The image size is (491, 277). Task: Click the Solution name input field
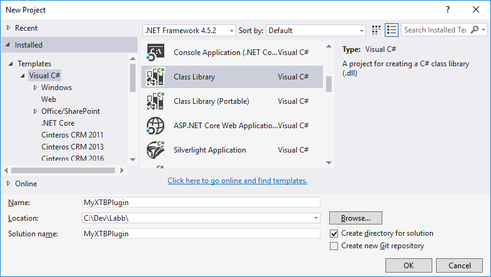[x=201, y=234]
